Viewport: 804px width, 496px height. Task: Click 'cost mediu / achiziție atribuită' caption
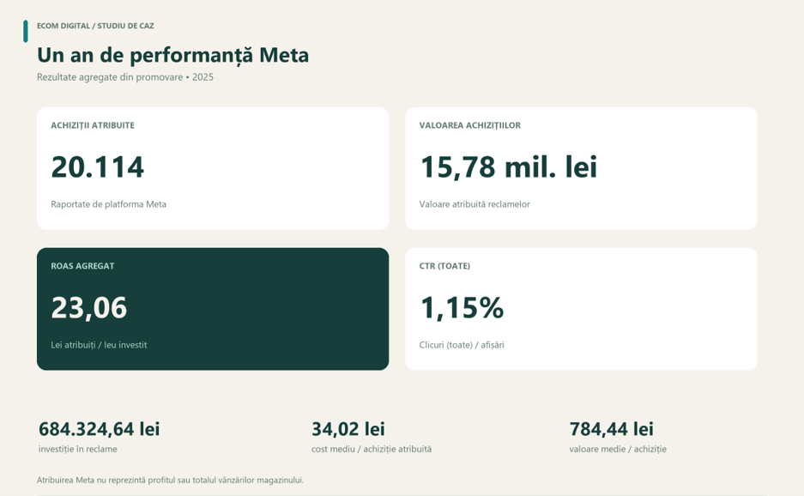coord(372,449)
